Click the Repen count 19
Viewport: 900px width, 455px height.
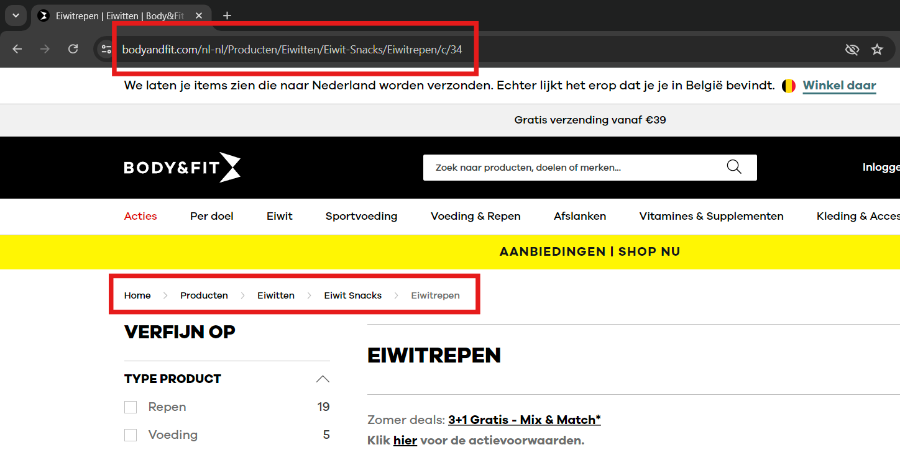click(323, 407)
